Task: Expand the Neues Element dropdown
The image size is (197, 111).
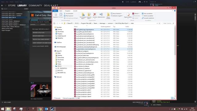Action: coord(116,14)
